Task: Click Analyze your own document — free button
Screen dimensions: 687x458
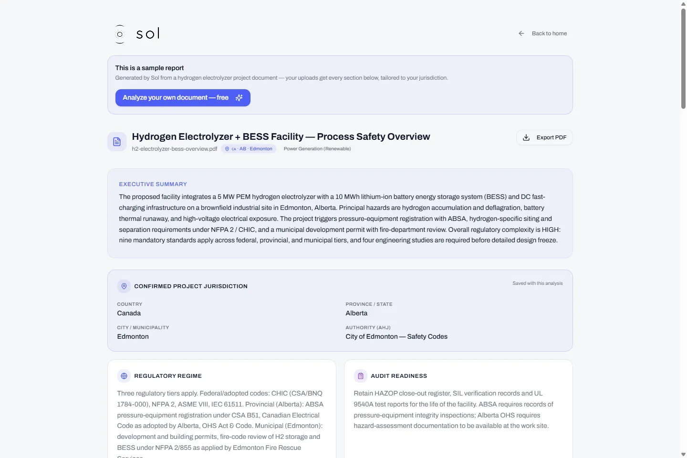Action: click(183, 98)
